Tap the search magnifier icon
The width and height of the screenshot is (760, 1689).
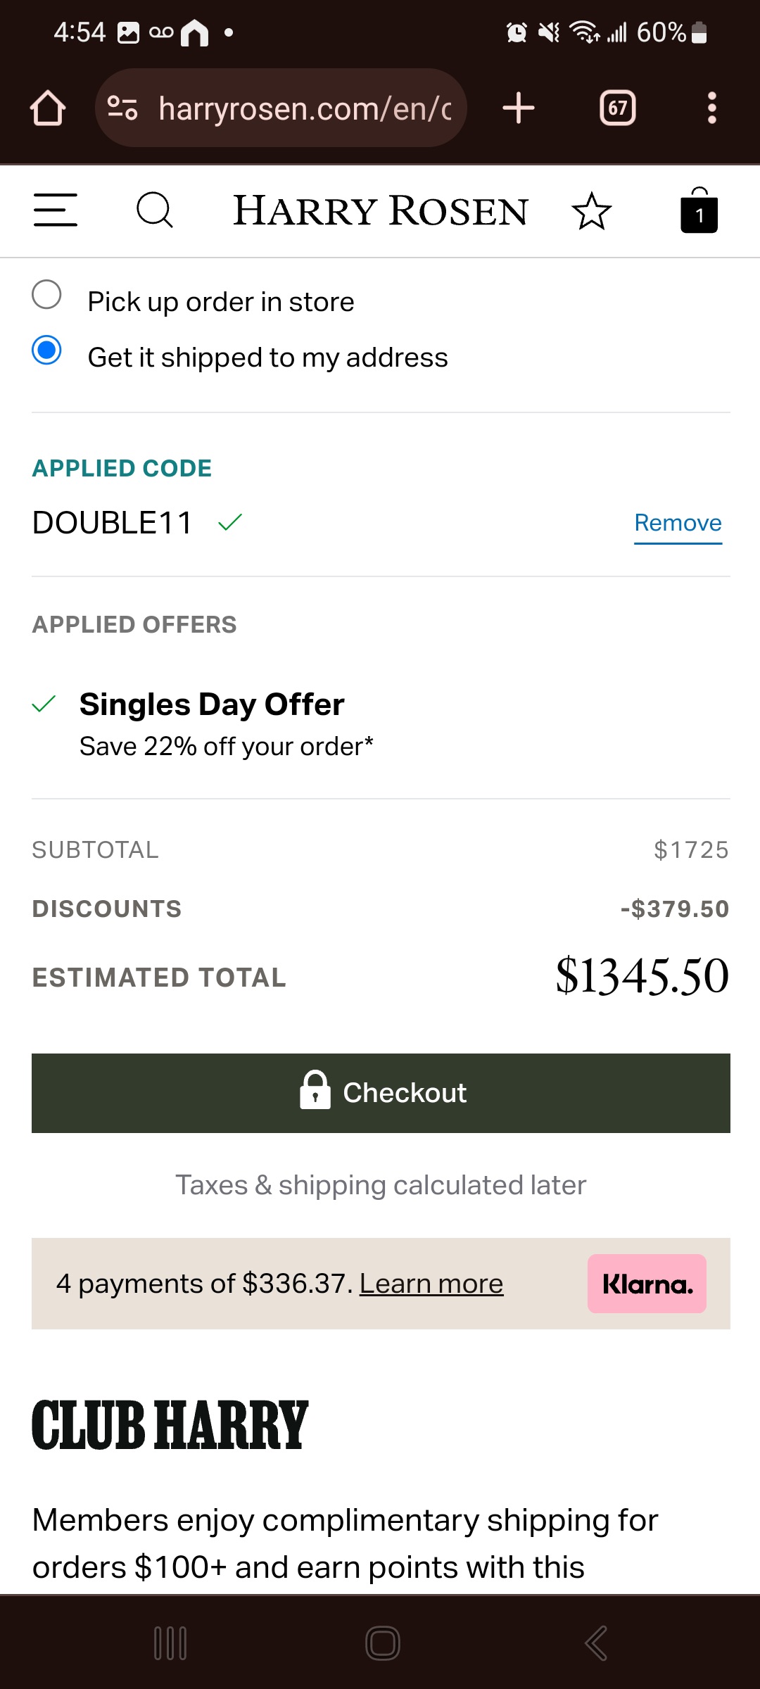pos(154,210)
